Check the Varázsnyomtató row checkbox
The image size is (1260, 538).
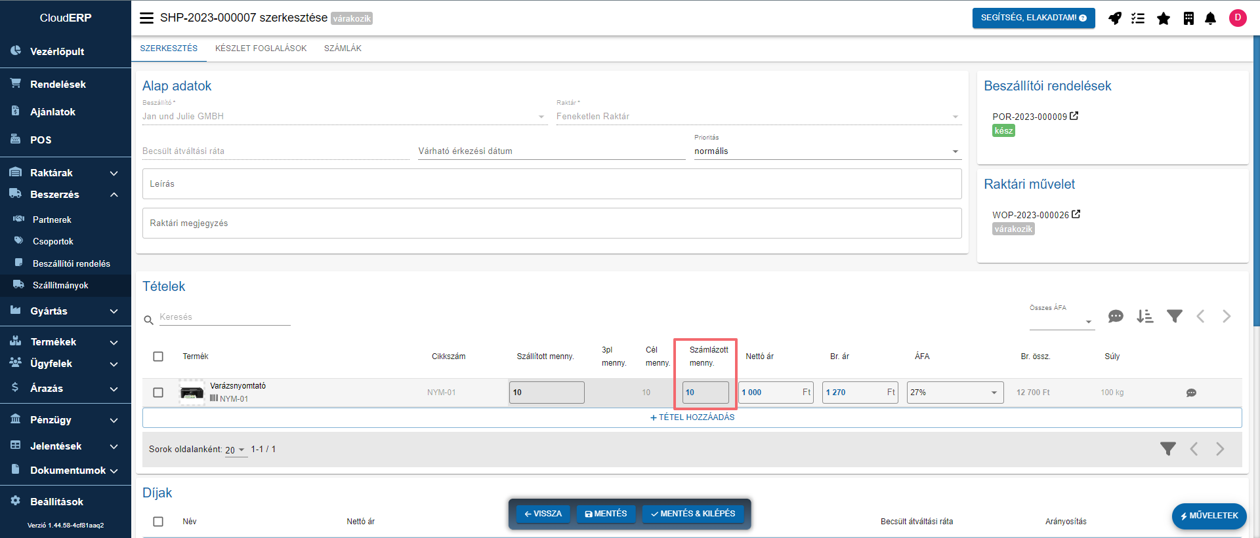158,393
